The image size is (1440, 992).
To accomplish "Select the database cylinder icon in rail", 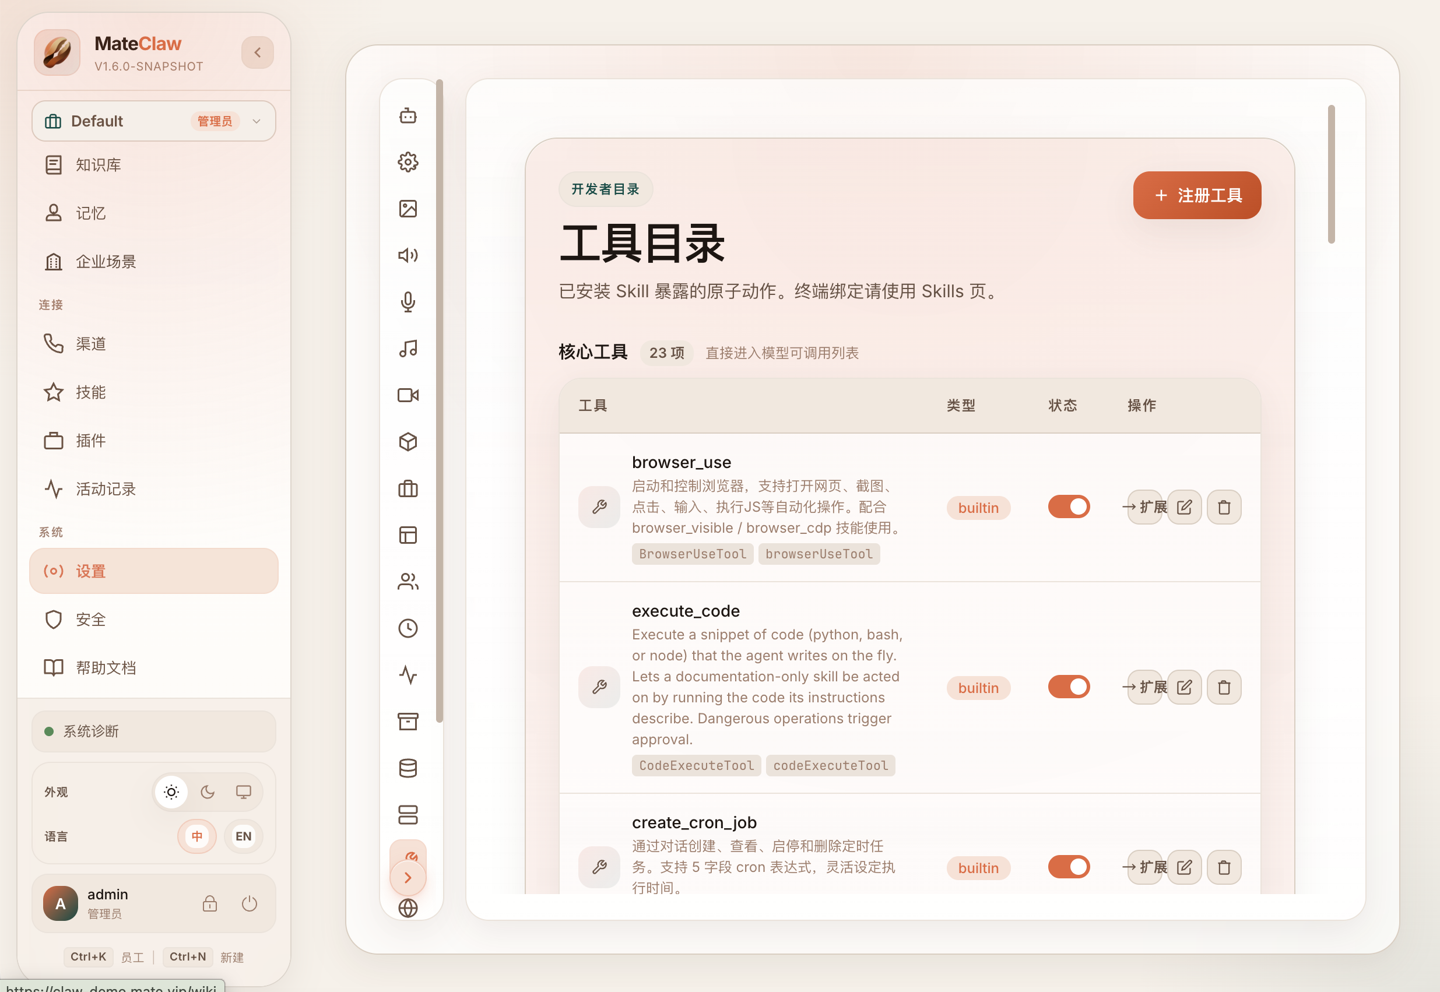I will pyautogui.click(x=408, y=768).
